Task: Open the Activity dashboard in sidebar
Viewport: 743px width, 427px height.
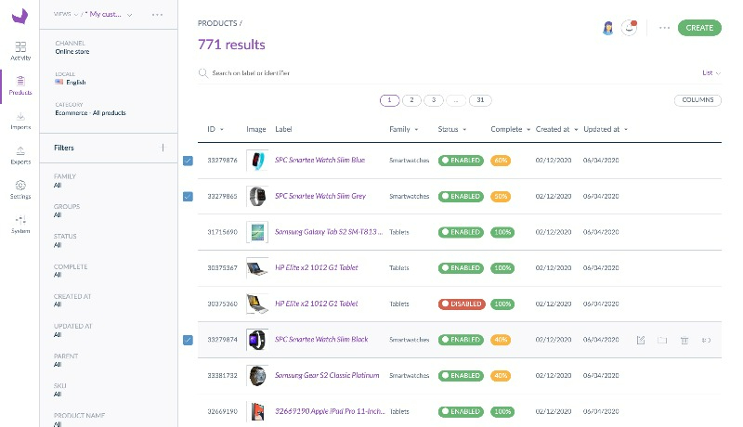Action: point(20,51)
